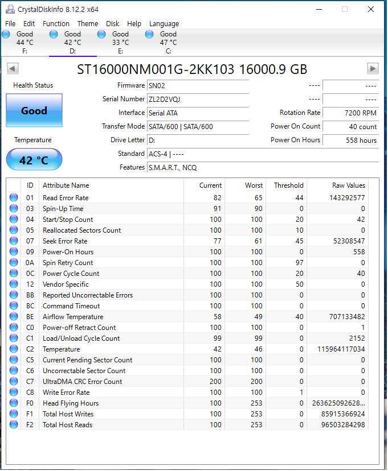Image resolution: width=388 pixels, height=471 pixels.
Task: Click status icon for Total Host Reads
Action: pos(14,425)
